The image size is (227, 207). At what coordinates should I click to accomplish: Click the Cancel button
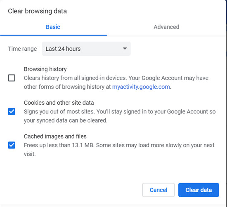coord(158,190)
